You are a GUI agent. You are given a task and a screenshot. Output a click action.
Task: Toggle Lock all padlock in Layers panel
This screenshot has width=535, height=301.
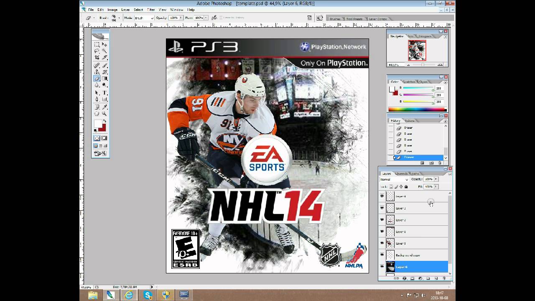coord(405,186)
